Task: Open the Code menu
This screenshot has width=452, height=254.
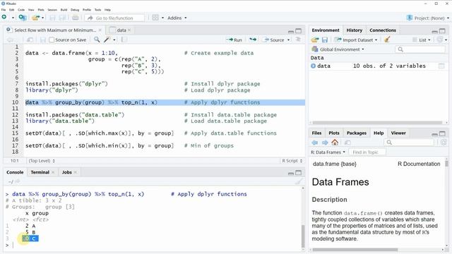Action: pyautogui.click(x=21, y=10)
